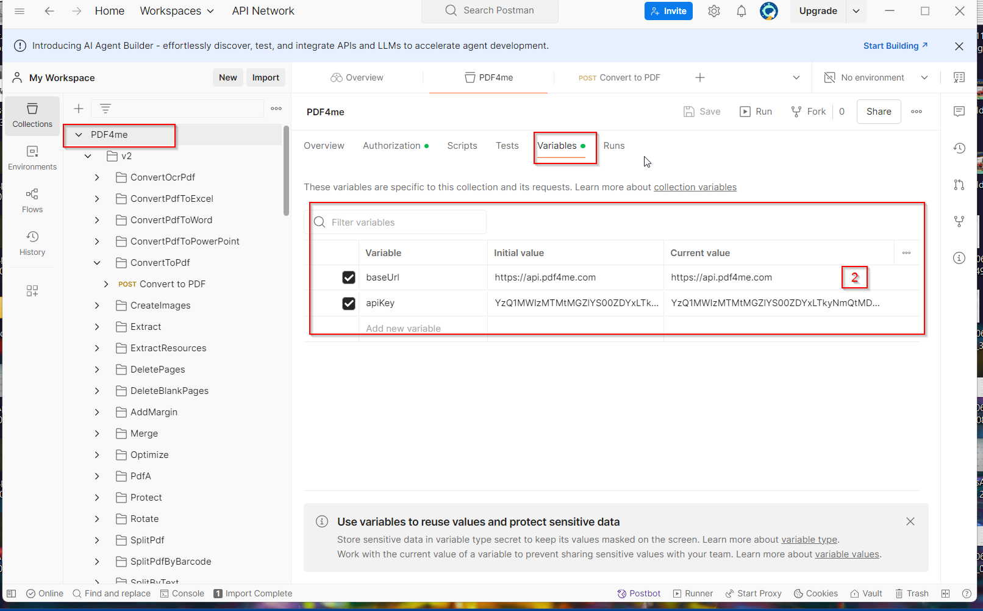Open the Upgrade dropdown arrow
The height and width of the screenshot is (611, 983).
(x=856, y=11)
